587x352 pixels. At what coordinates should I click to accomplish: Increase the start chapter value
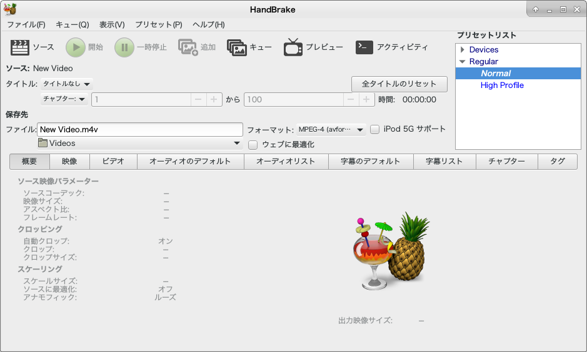click(214, 100)
